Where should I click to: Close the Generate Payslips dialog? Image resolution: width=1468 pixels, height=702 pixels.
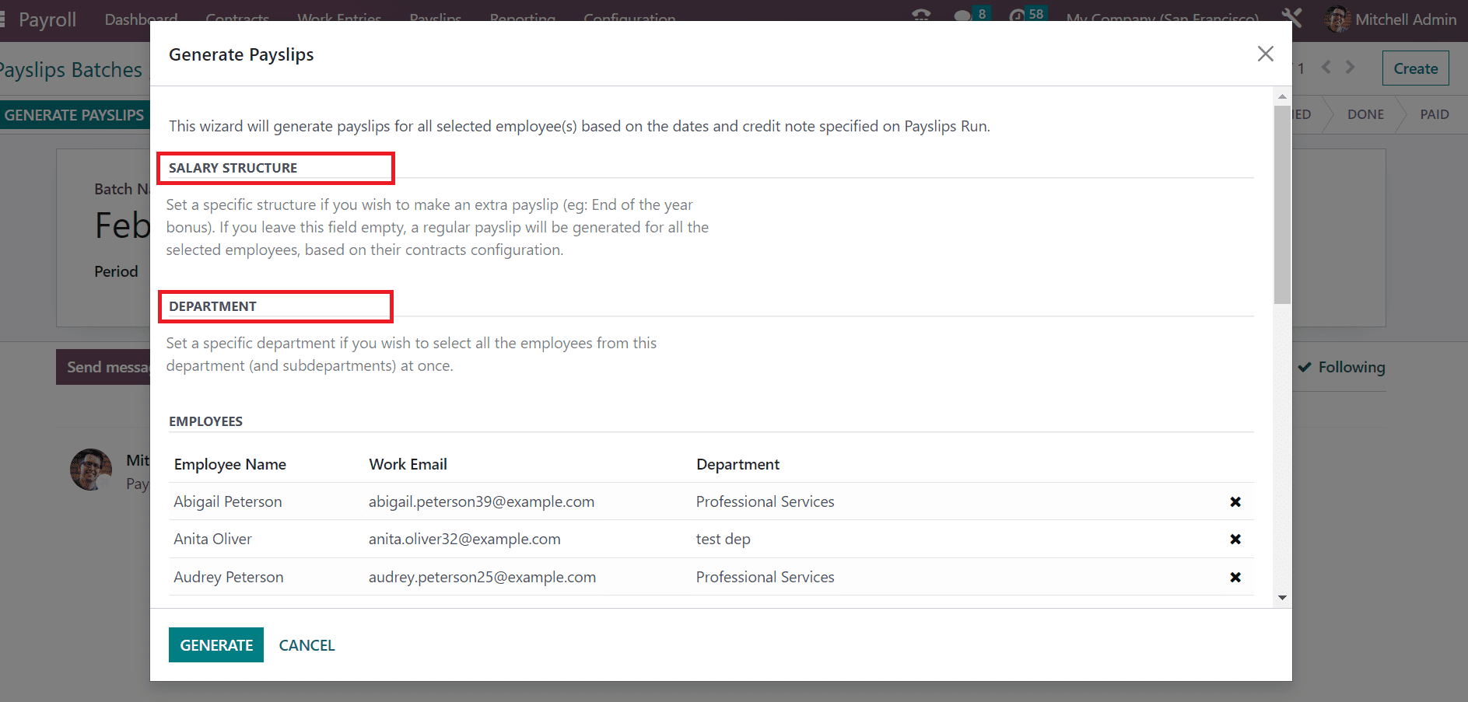coord(1265,54)
